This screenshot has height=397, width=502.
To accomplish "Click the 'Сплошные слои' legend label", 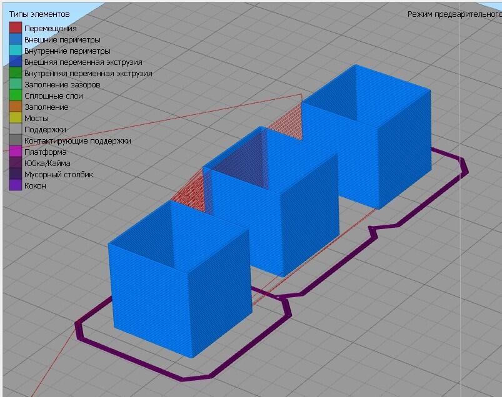I will coord(54,96).
